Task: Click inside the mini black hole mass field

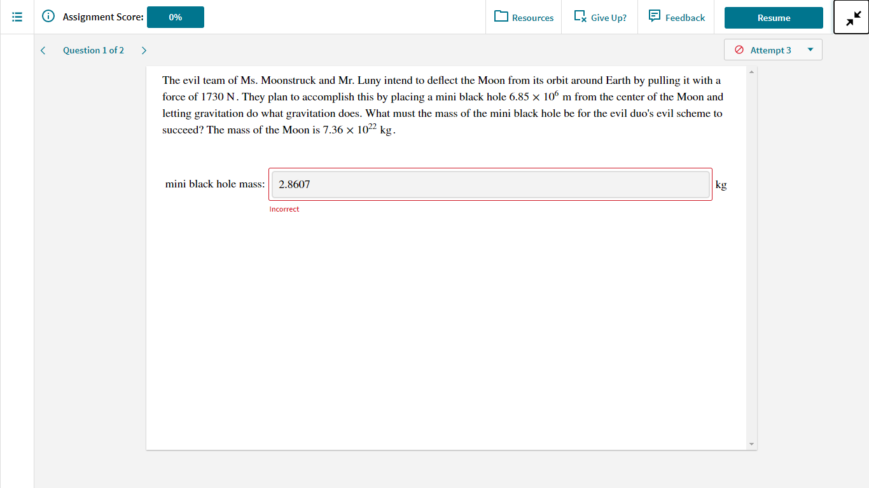Action: [490, 184]
